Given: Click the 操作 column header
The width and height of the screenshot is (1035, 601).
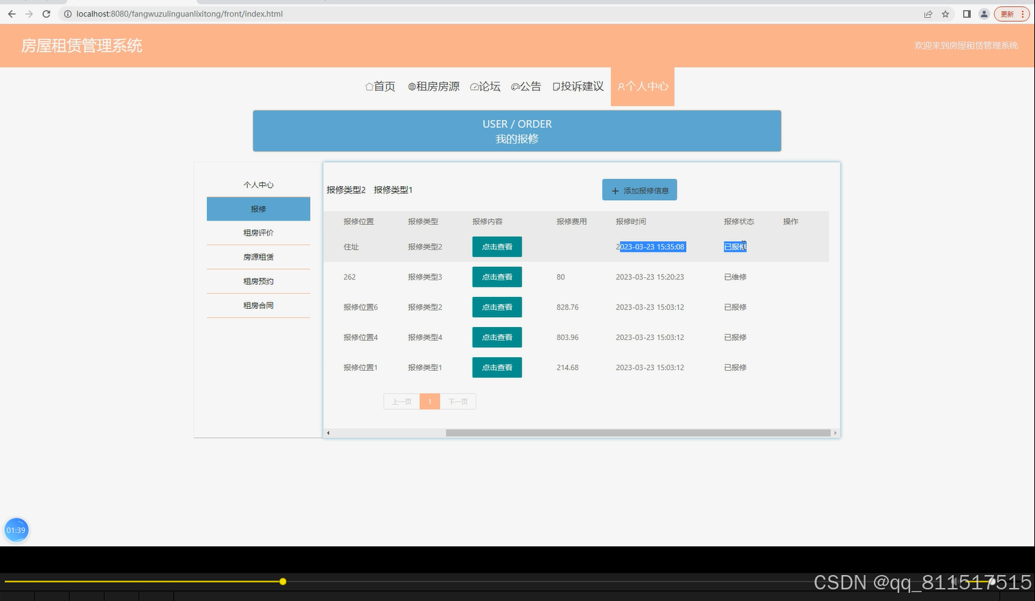Looking at the screenshot, I should click(x=791, y=221).
